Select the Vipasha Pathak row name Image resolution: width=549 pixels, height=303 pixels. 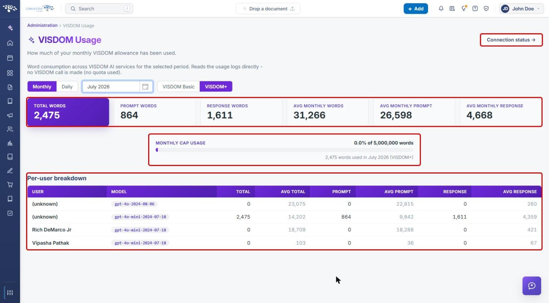click(x=50, y=243)
